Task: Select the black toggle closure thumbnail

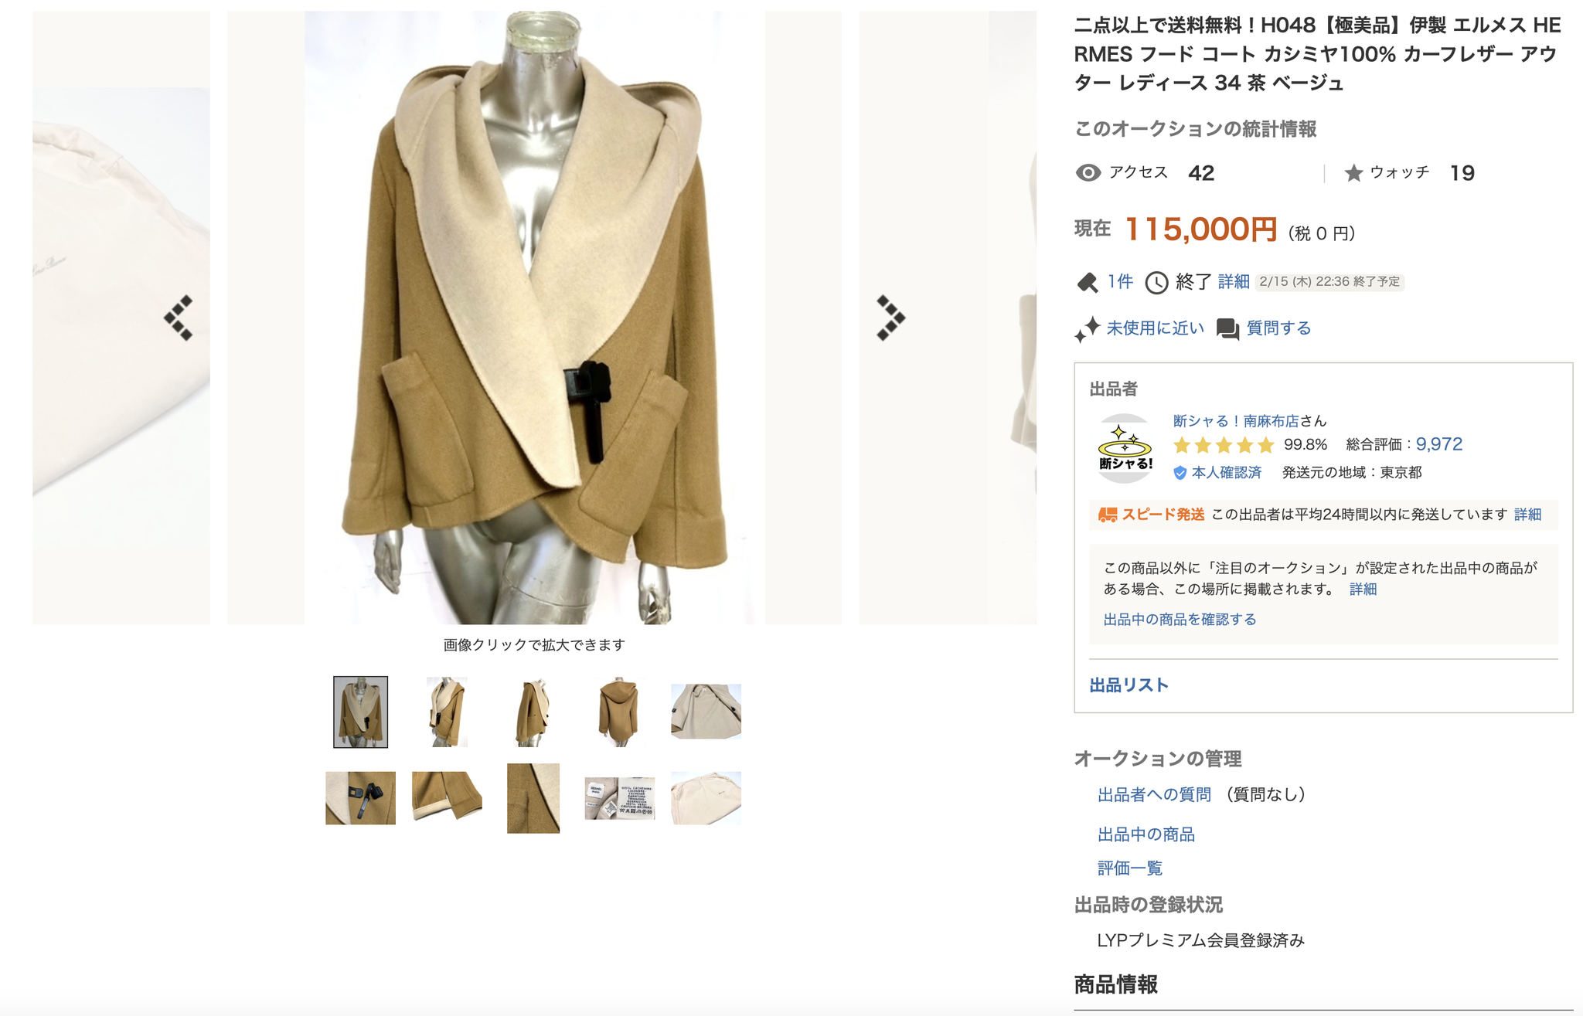Action: tap(360, 798)
